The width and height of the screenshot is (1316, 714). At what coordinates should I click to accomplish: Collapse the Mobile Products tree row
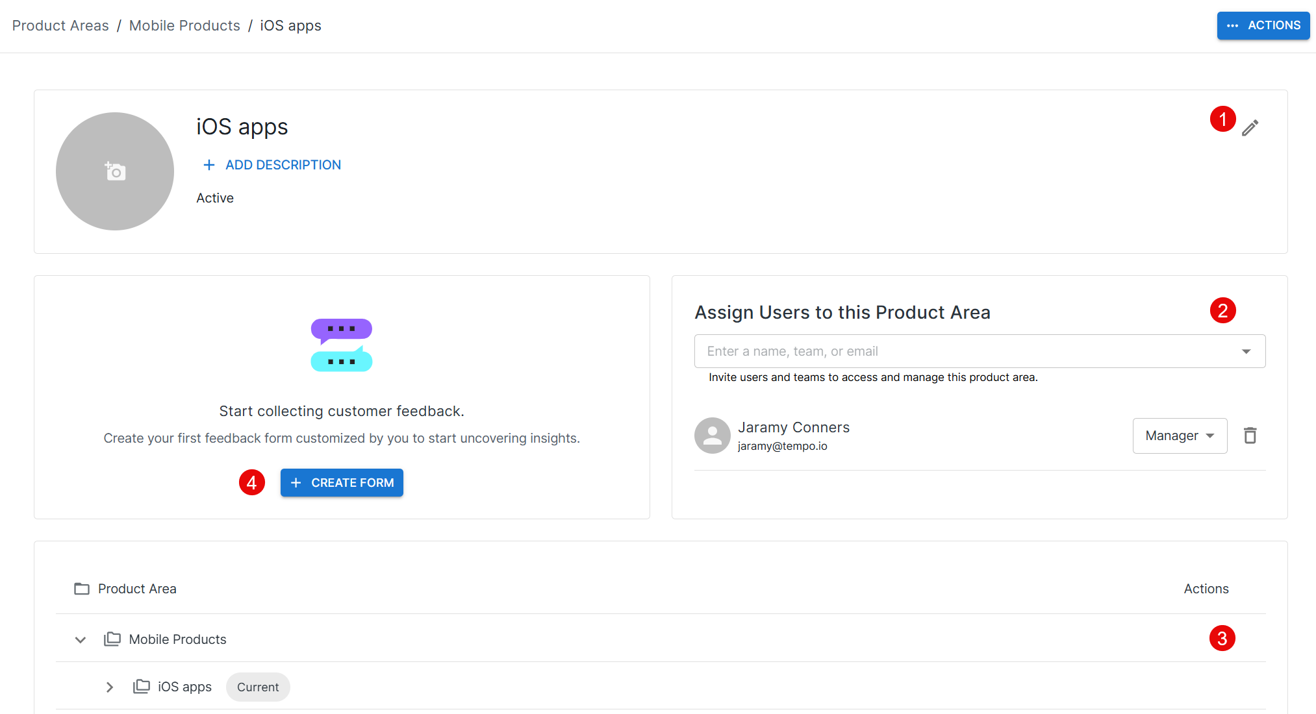coord(81,639)
